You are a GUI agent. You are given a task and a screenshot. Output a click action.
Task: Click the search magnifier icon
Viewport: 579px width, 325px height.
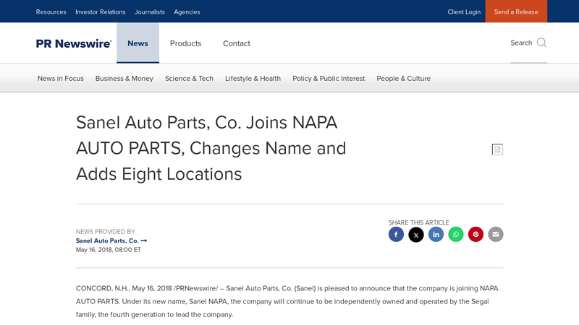[541, 43]
